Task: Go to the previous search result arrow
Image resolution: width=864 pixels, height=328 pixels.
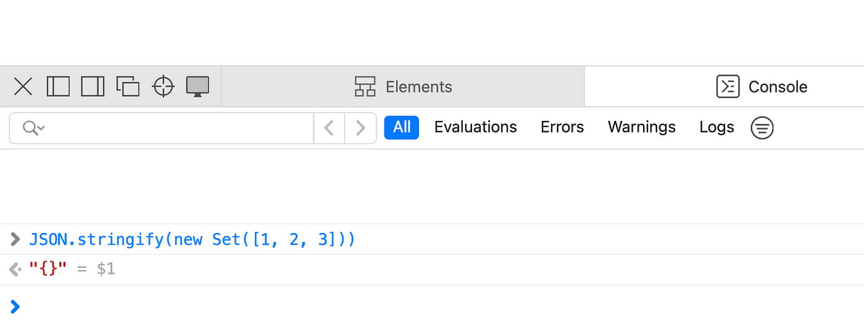Action: click(x=330, y=128)
